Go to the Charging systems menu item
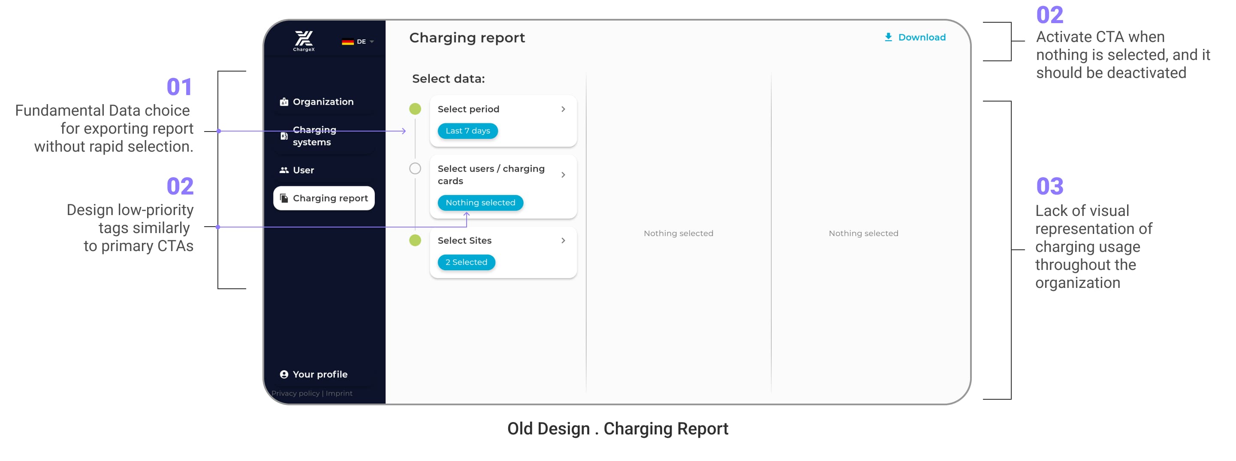 coord(314,136)
